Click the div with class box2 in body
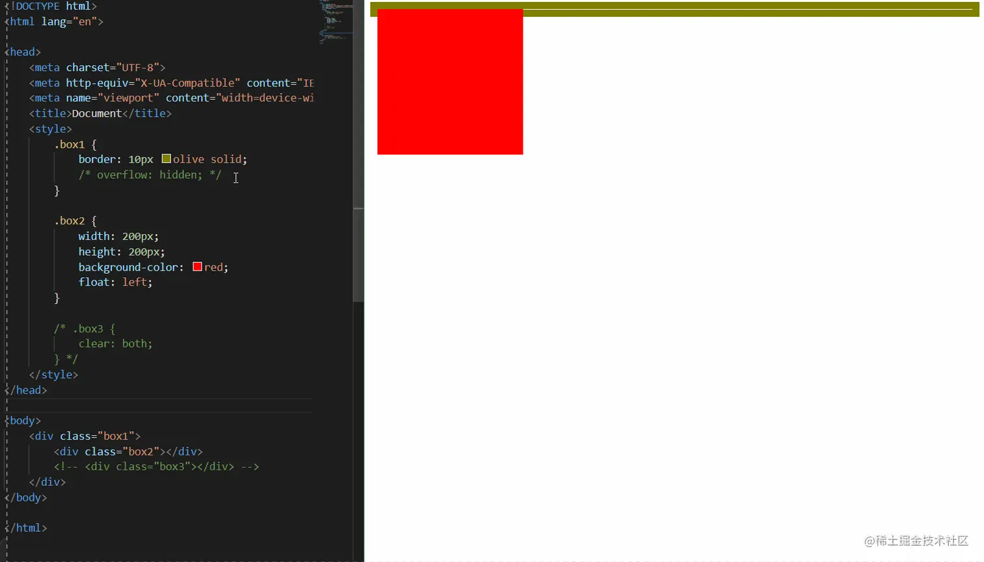 pyautogui.click(x=127, y=451)
